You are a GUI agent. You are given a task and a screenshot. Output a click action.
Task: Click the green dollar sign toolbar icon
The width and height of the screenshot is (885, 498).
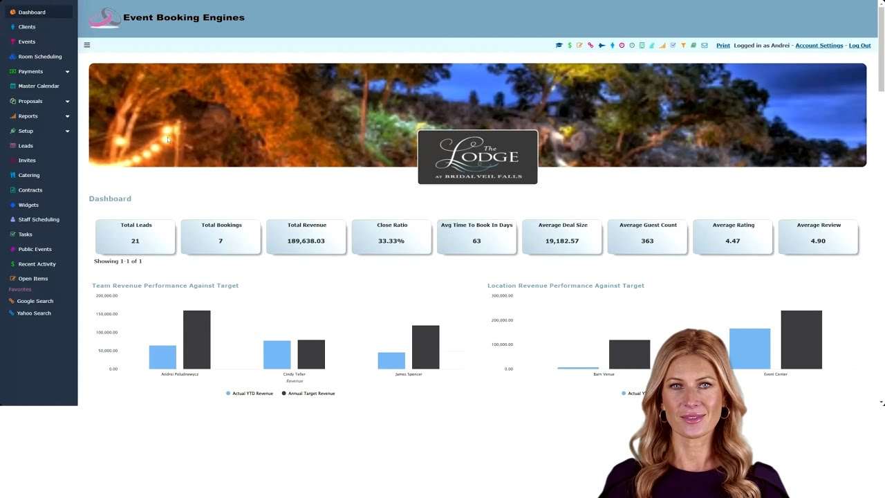coord(570,45)
